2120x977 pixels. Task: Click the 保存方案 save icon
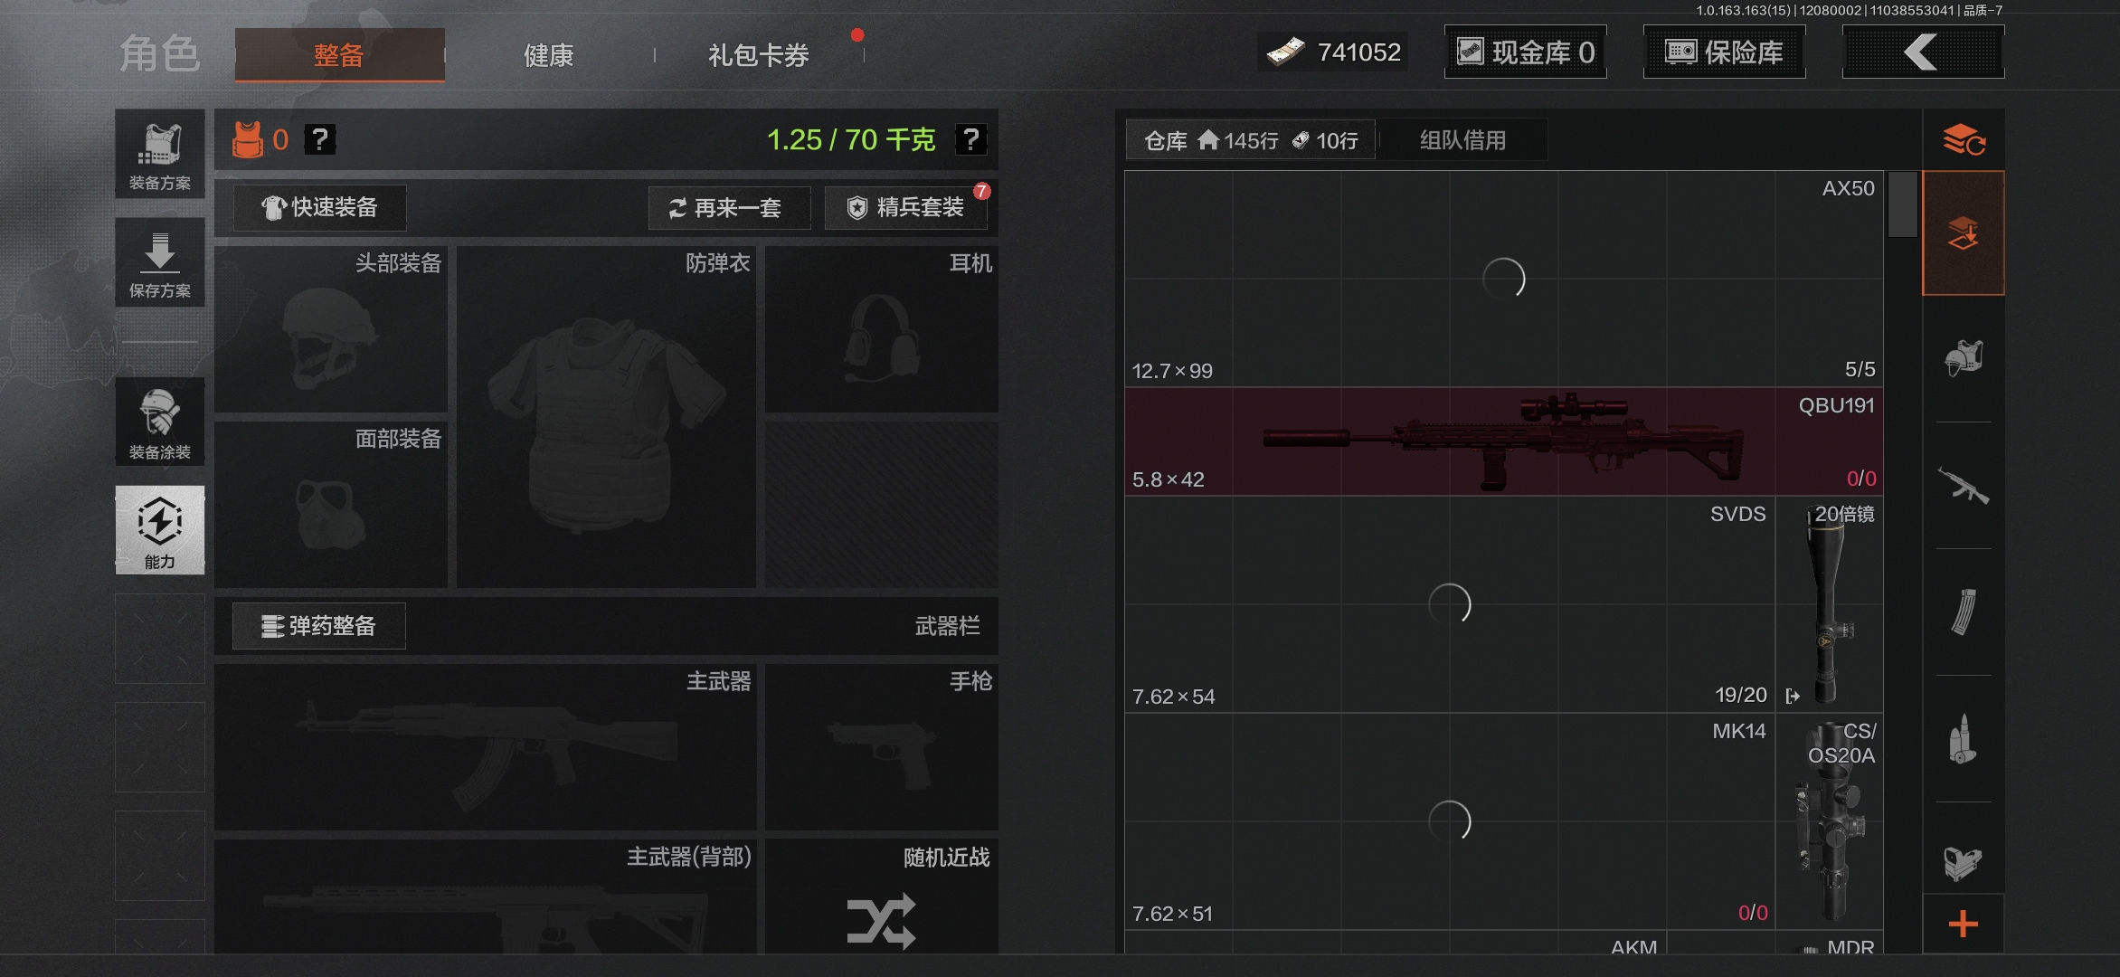(159, 262)
